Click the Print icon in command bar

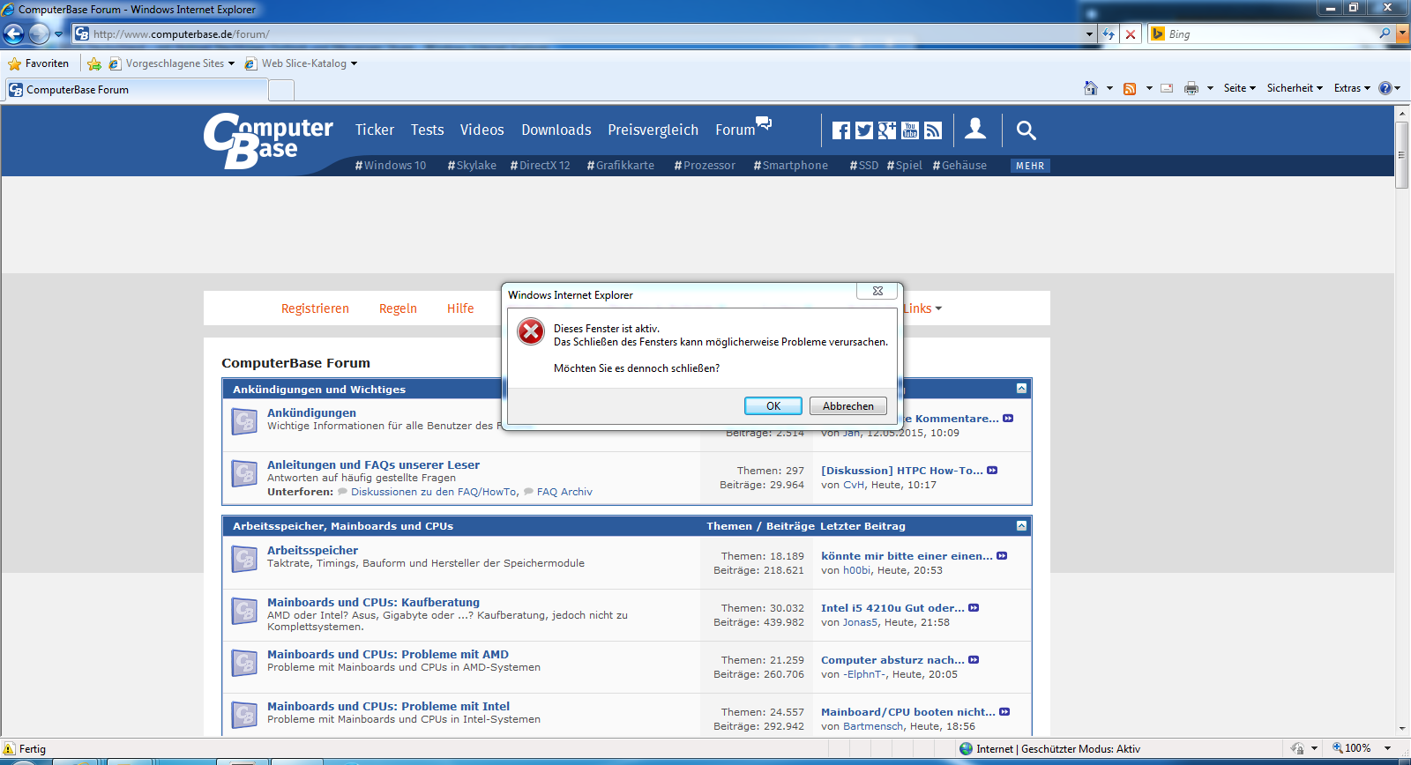(1191, 88)
